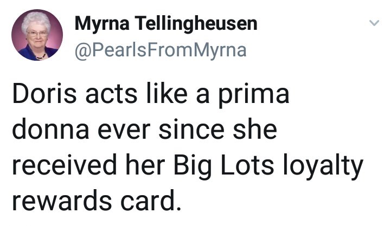Screen dimensions: 390x226
Task: Open the Myrna Tellingheusen display name link
Action: 165,23
